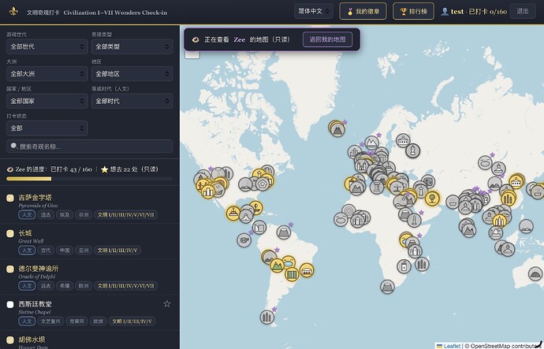Click the 人文 tag under Great Wall

point(27,251)
